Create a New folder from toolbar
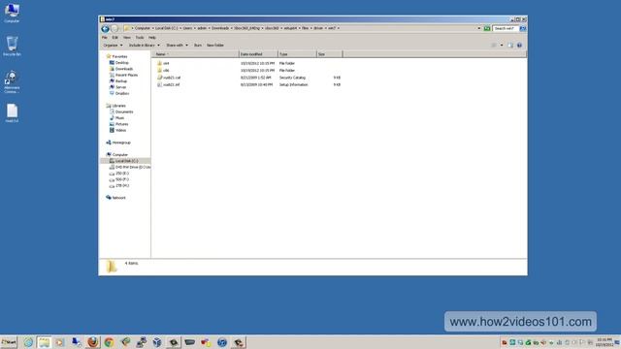621x349 pixels. (215, 46)
